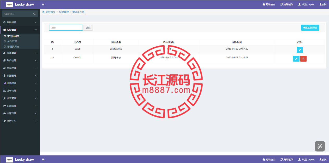Click 换肤 skin switcher in top header

pyautogui.click(x=323, y=4)
